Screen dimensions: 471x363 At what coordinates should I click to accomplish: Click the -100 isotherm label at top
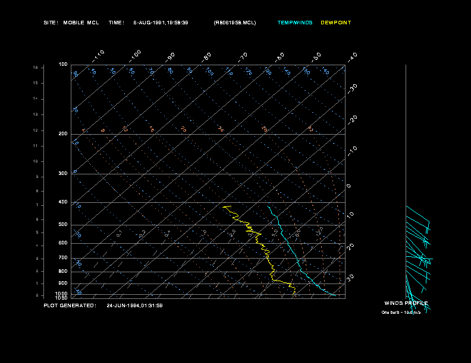[x=135, y=56]
